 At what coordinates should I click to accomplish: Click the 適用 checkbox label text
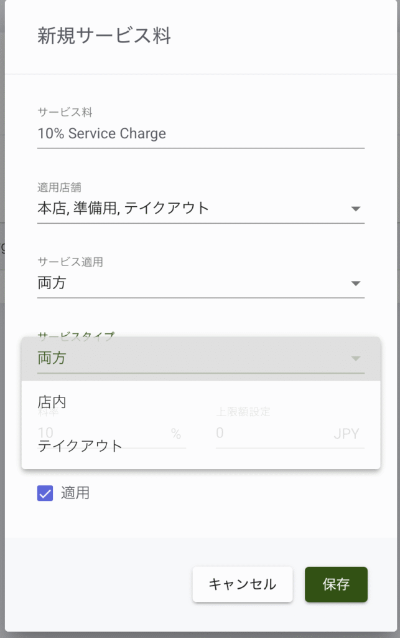coord(75,493)
